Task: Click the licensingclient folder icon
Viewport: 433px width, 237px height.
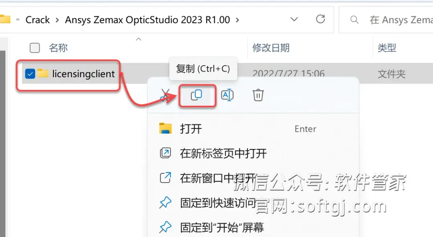Action: point(43,73)
